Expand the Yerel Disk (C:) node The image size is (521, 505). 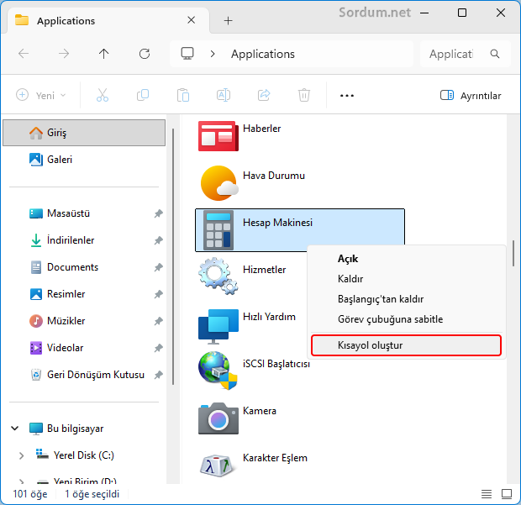pyautogui.click(x=22, y=455)
